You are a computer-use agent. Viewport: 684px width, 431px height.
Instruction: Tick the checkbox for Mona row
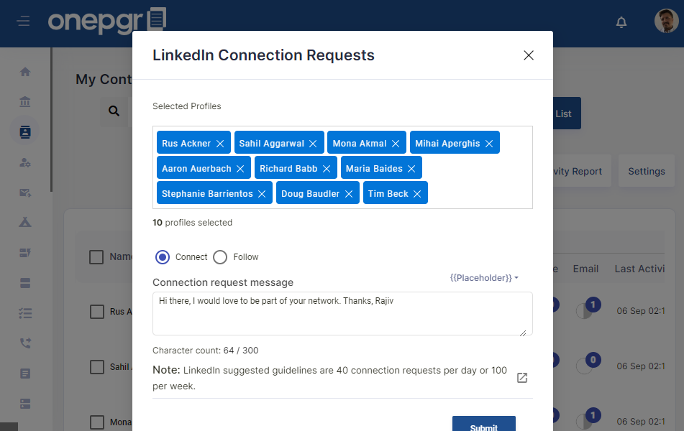(97, 422)
